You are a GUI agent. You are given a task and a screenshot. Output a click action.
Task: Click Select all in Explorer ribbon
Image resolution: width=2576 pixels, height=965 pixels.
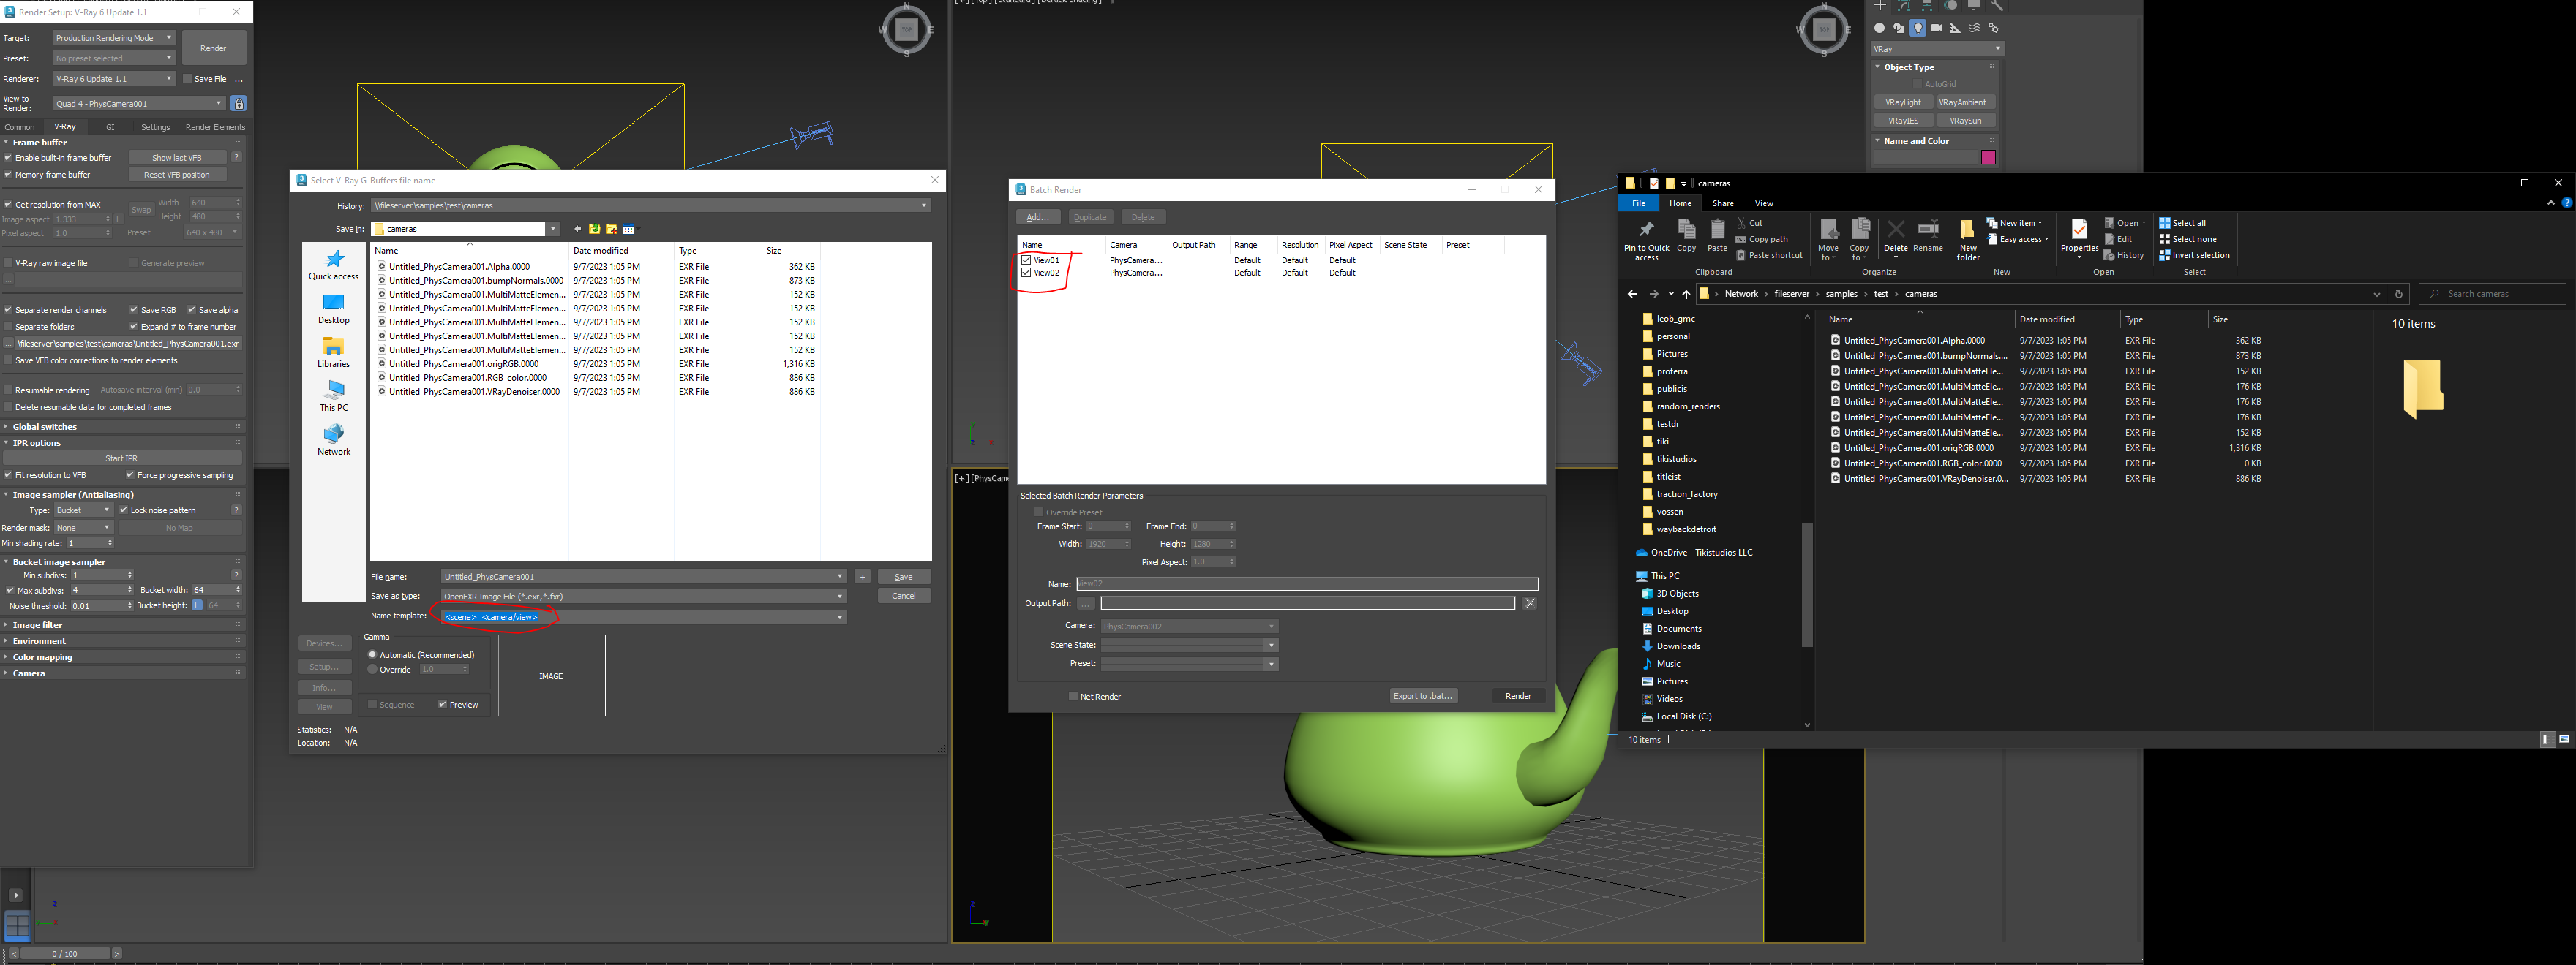tap(2182, 223)
